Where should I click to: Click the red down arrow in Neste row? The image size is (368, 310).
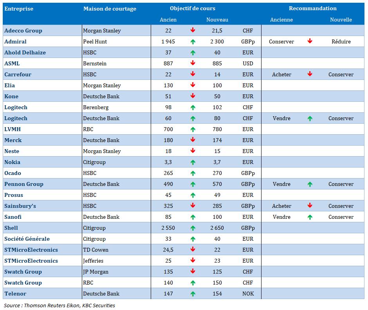click(193, 151)
